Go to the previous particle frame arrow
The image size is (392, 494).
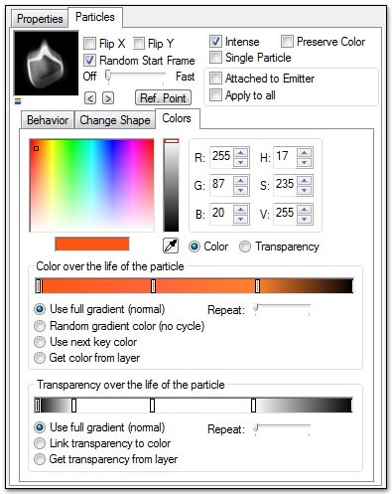[90, 98]
